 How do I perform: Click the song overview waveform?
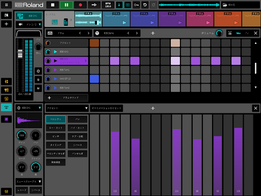tap(189, 5)
